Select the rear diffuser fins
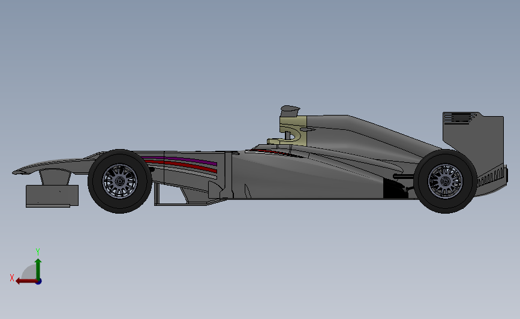Image resolution: width=520 pixels, height=319 pixels. 492,177
